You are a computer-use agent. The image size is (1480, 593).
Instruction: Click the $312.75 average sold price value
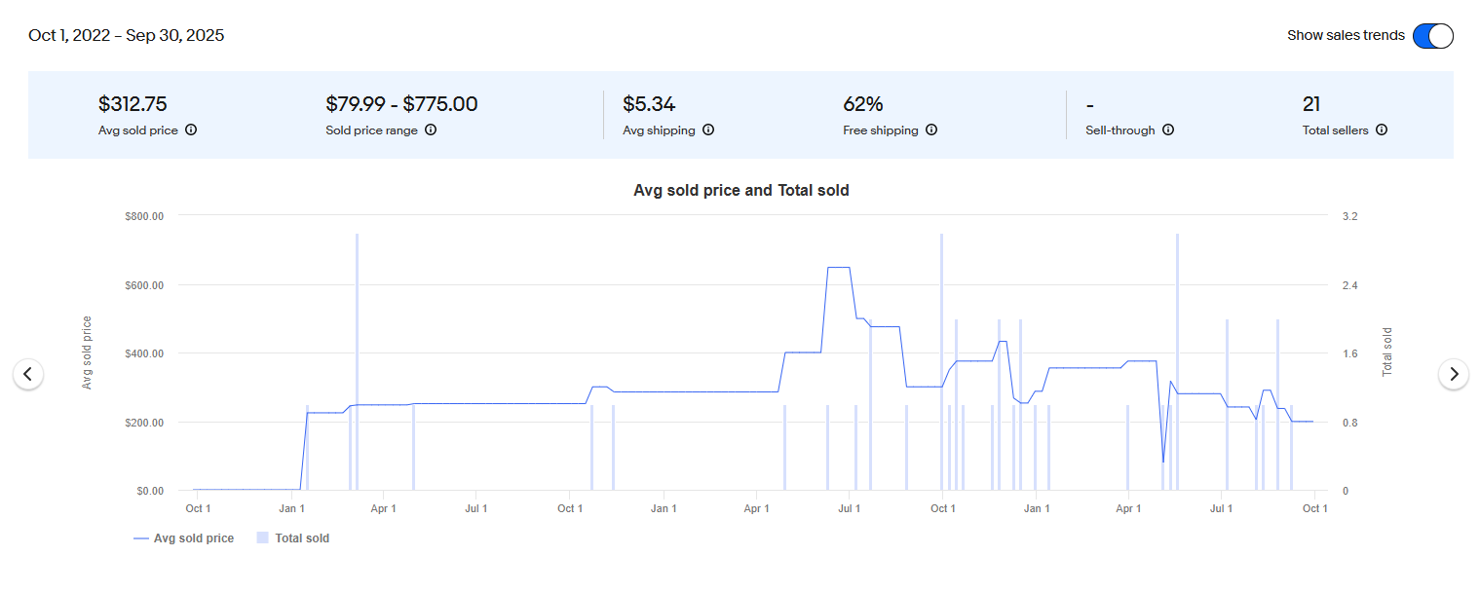coord(139,104)
